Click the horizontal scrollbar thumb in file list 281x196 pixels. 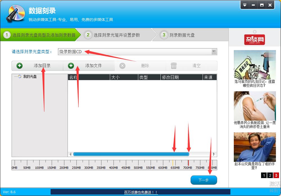pyautogui.click(x=131, y=154)
